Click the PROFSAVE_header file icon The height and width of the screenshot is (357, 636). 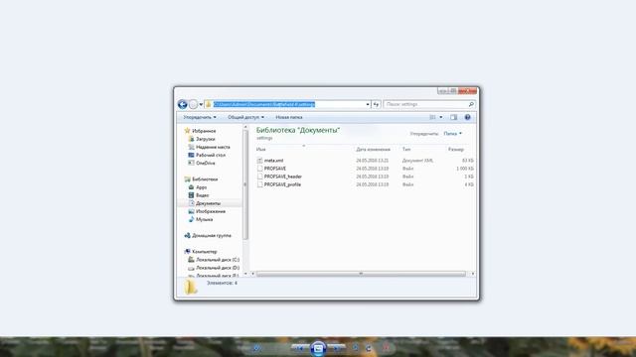(260, 177)
